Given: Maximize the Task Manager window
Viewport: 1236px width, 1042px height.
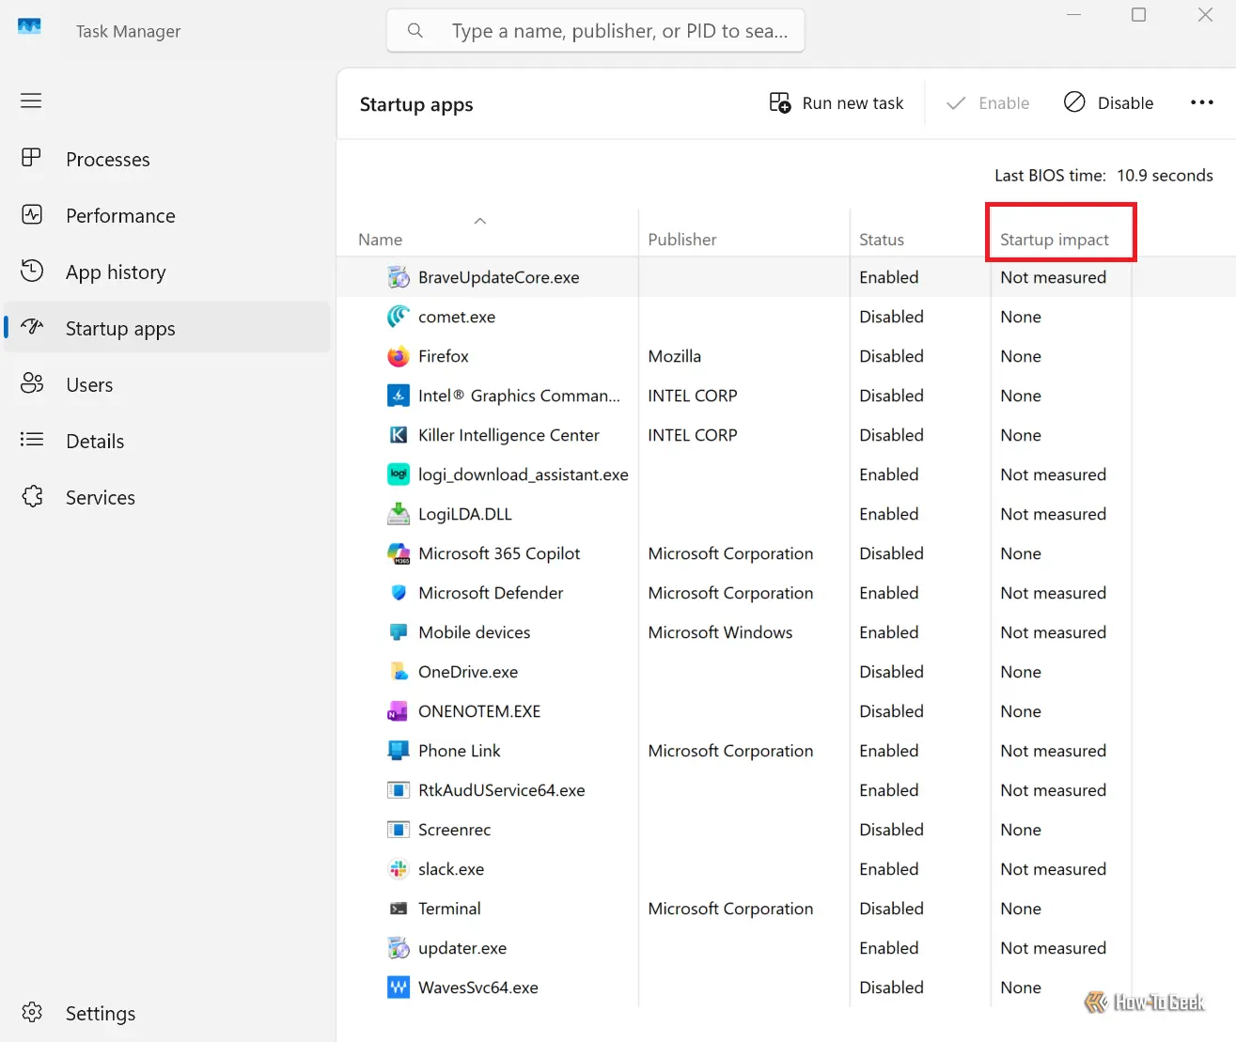Looking at the screenshot, I should [x=1139, y=15].
